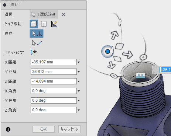Click the Z角度 input field
Image resolution: width=171 pixels, height=136 pixels.
point(54,110)
